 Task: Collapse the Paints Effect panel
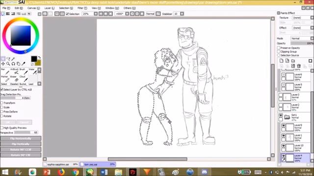(278, 13)
